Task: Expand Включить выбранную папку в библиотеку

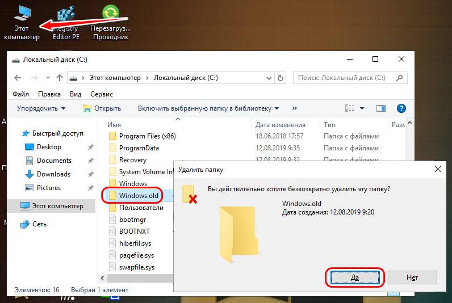Action: click(x=208, y=108)
